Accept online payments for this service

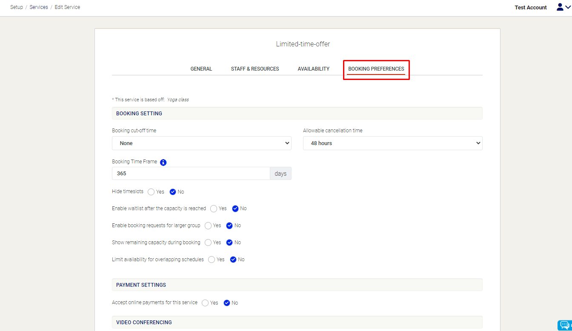pyautogui.click(x=205, y=302)
